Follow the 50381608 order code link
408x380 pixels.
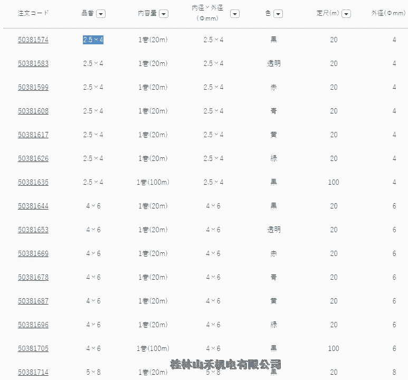pos(33,111)
